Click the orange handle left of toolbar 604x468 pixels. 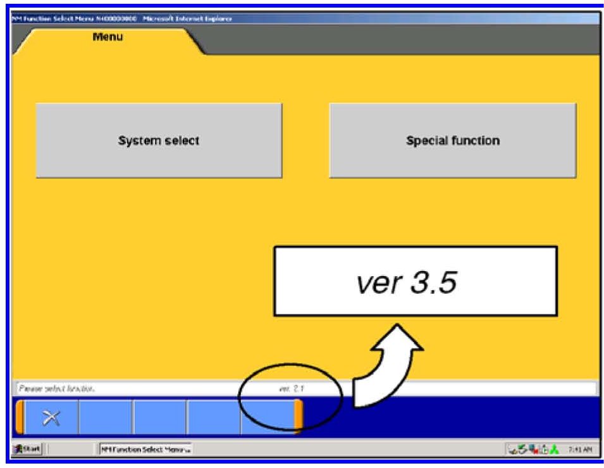tap(20, 417)
